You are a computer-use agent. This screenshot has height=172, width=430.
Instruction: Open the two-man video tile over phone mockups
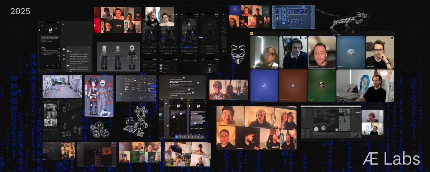pos(160,17)
